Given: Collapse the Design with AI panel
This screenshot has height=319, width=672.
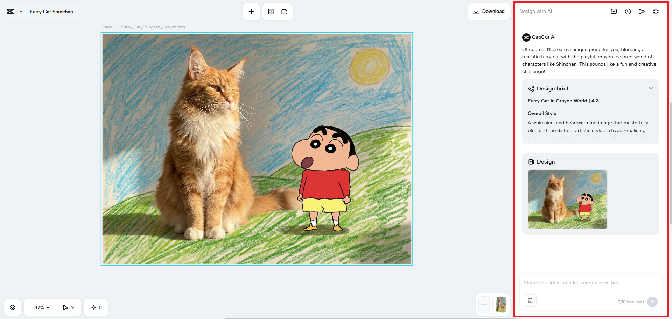Looking at the screenshot, I should 656,12.
